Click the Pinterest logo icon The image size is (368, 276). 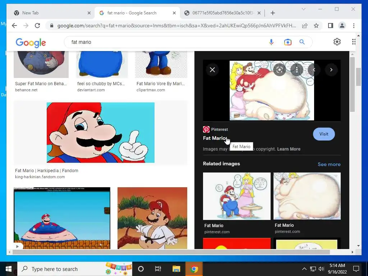206,129
